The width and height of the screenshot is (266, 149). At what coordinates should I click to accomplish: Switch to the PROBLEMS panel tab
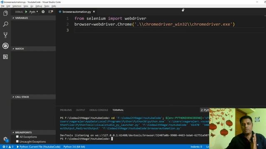coord(66,110)
